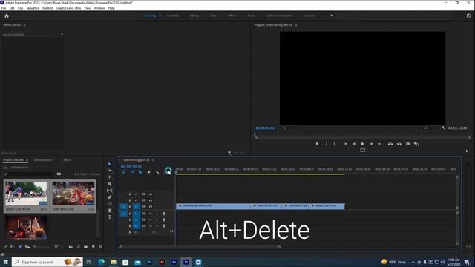Viewport: 475px width, 267px height.
Task: Open Sort Icons menu in Project panel
Action: (57, 247)
